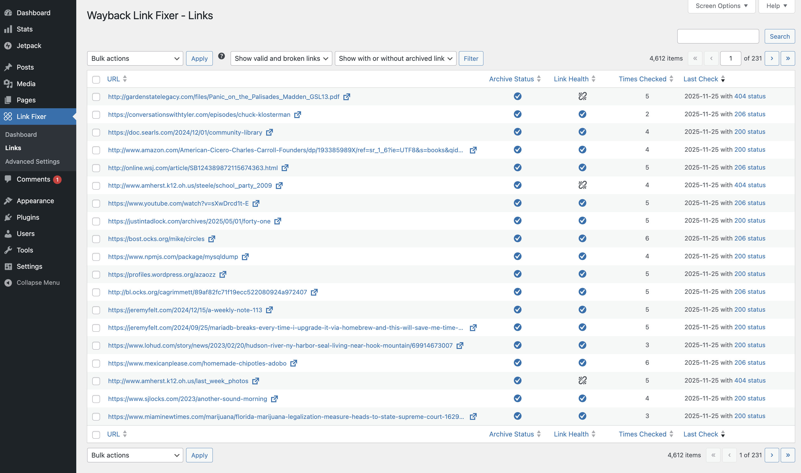801x473 pixels.
Task: Open the Show valid and broken links dropdown
Action: tap(281, 58)
